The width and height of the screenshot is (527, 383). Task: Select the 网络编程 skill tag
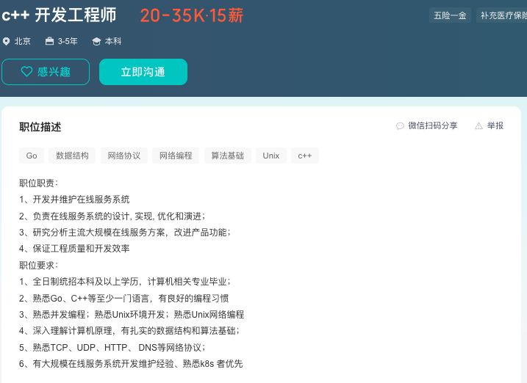coord(176,156)
